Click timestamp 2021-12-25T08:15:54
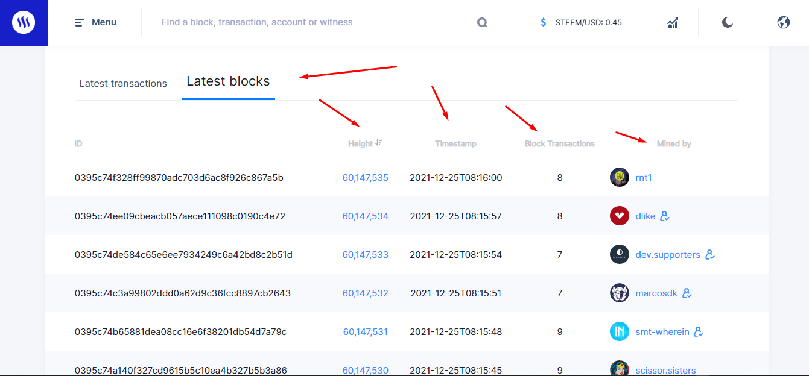 coord(456,255)
